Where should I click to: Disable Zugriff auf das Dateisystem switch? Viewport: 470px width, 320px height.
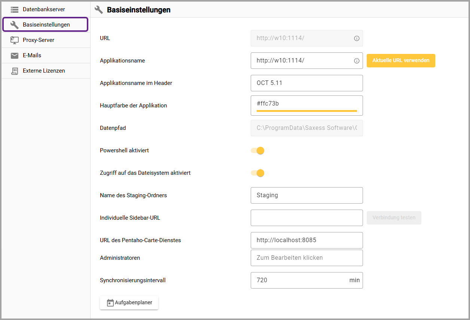click(x=258, y=173)
